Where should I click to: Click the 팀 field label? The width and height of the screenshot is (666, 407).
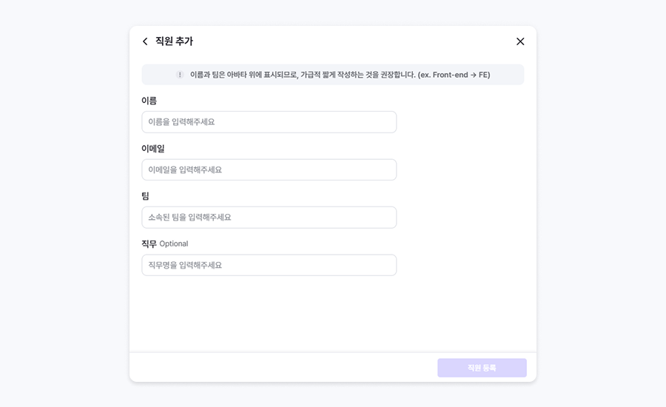pyautogui.click(x=145, y=196)
